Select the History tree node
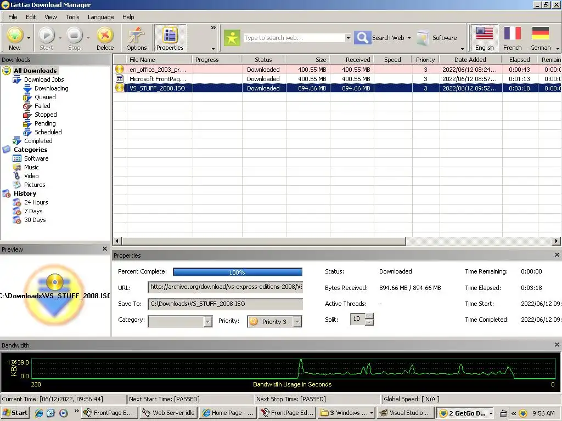 [25, 194]
